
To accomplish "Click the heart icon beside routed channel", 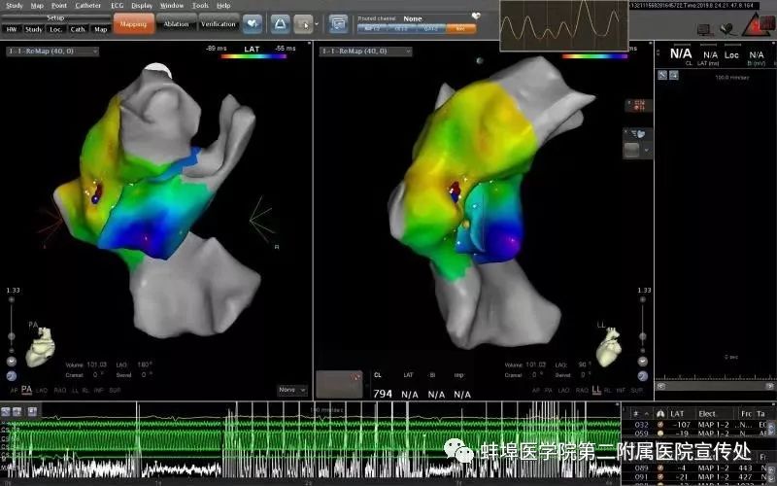I will click(x=476, y=16).
